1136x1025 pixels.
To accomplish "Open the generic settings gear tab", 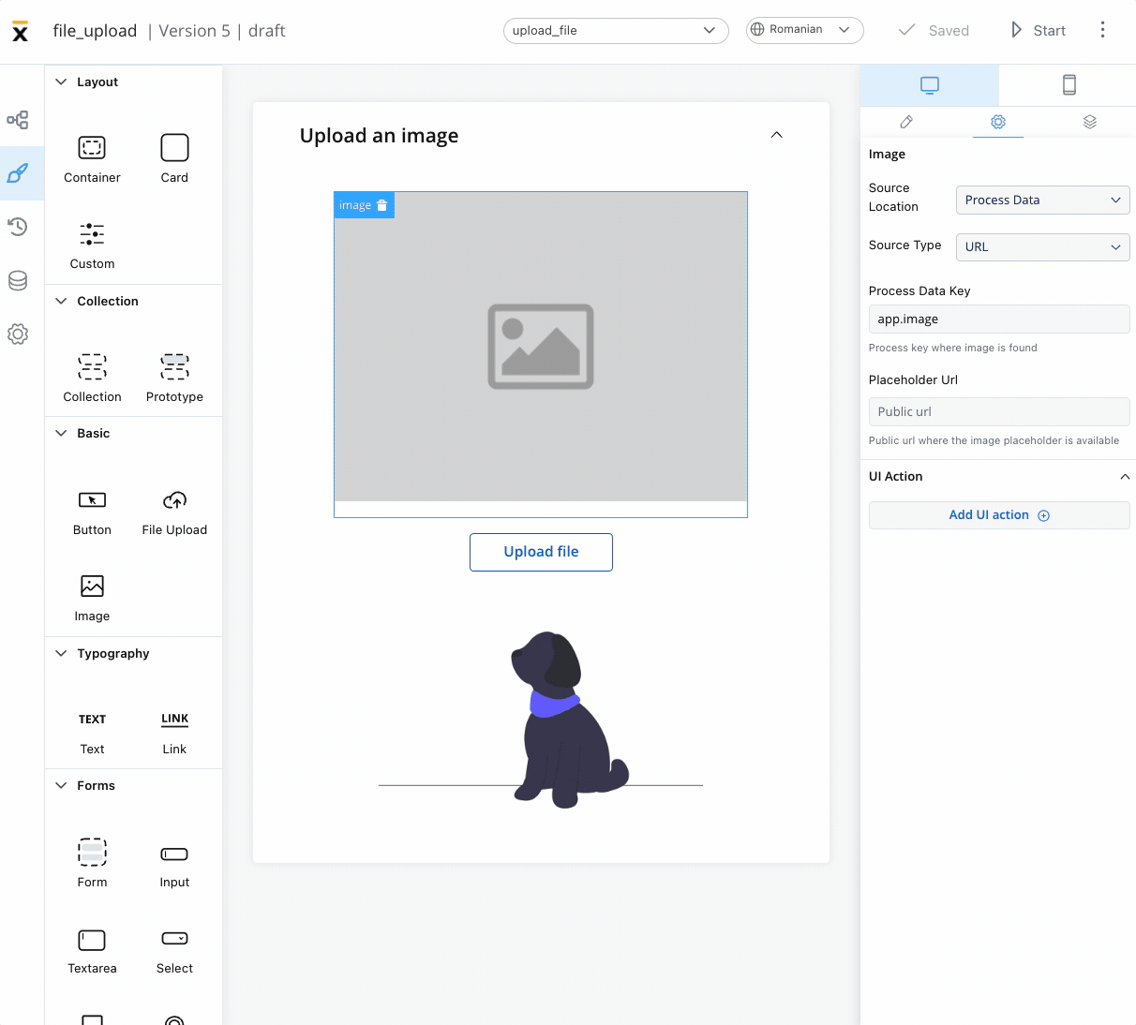I will [998, 122].
